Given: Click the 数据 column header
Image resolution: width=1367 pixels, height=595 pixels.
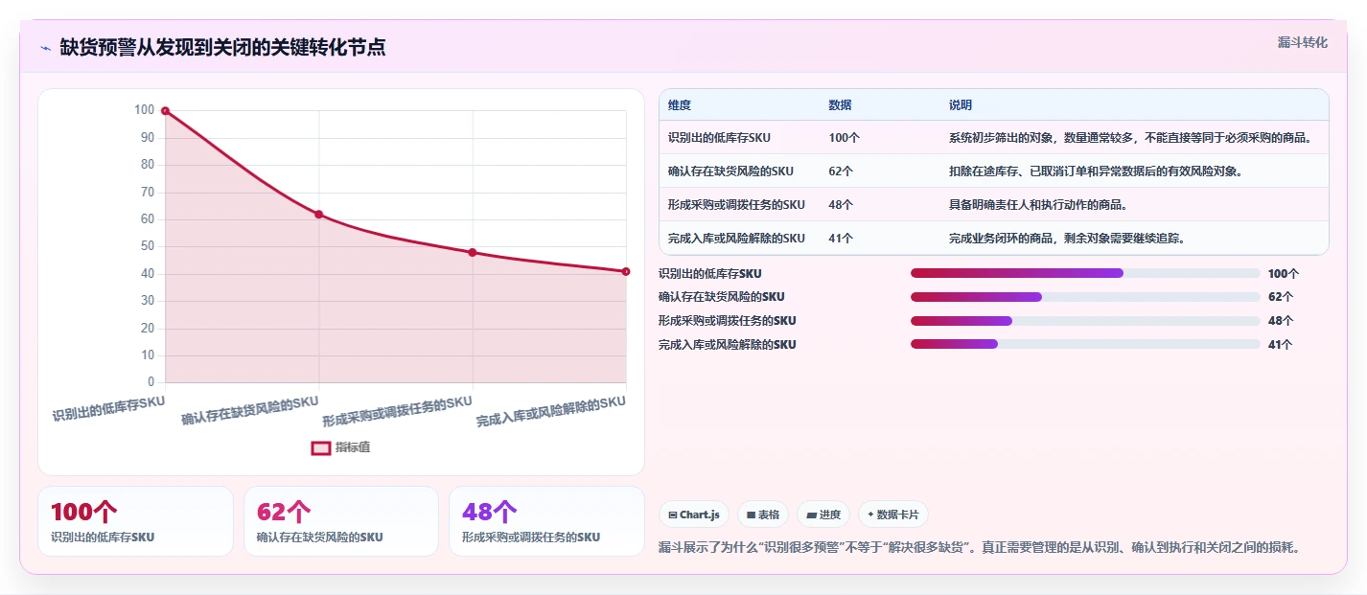Looking at the screenshot, I should (x=840, y=105).
